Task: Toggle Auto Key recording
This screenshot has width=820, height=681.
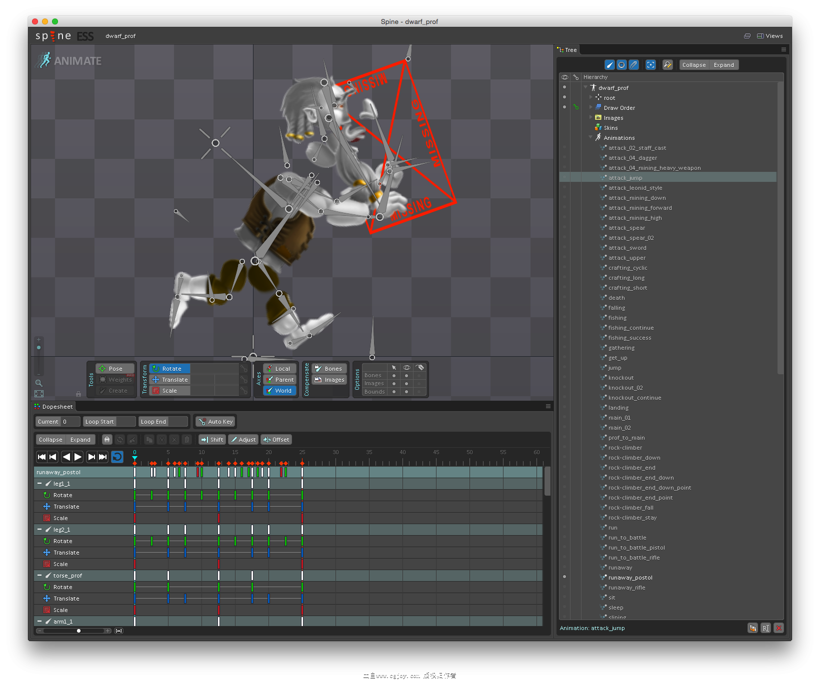Action: (215, 422)
